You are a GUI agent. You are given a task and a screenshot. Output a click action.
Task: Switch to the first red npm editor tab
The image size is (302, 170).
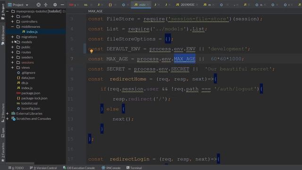[72, 5]
